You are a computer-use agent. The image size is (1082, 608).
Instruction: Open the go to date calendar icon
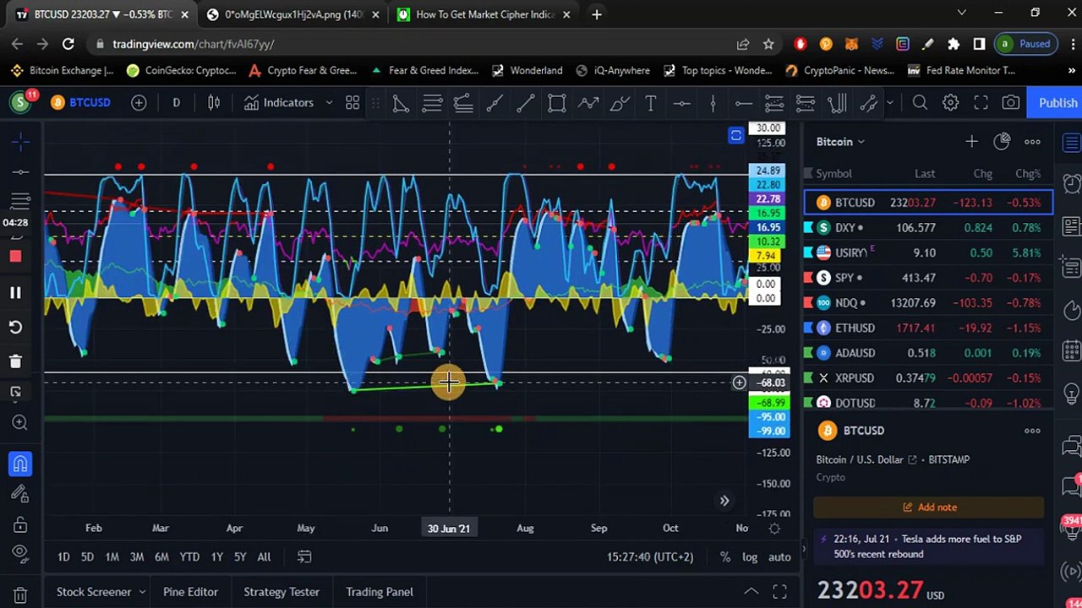click(x=304, y=557)
